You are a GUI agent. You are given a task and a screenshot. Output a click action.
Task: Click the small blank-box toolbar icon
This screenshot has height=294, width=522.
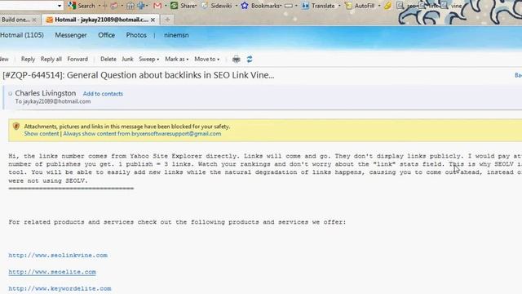(x=288, y=6)
